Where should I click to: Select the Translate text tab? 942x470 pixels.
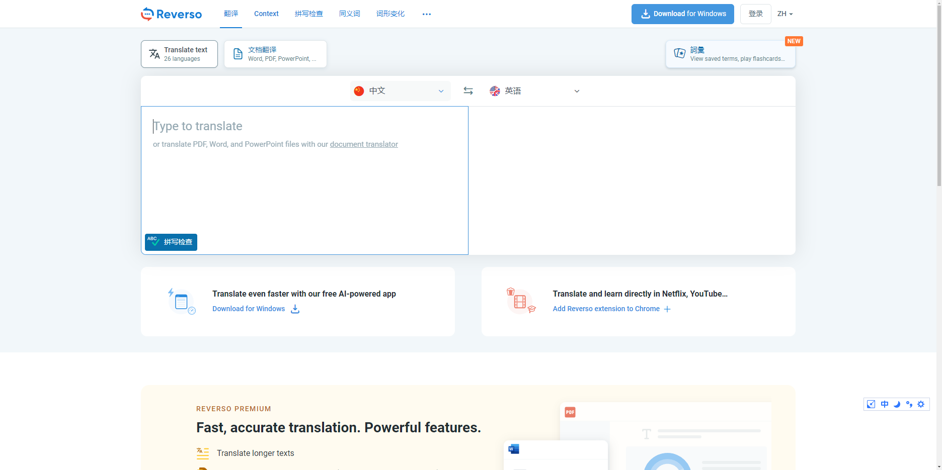(x=179, y=54)
